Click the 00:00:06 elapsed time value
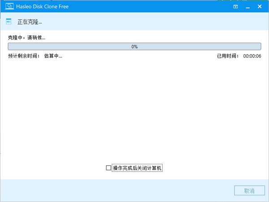The width and height of the screenshot is (269, 202). coord(252,56)
